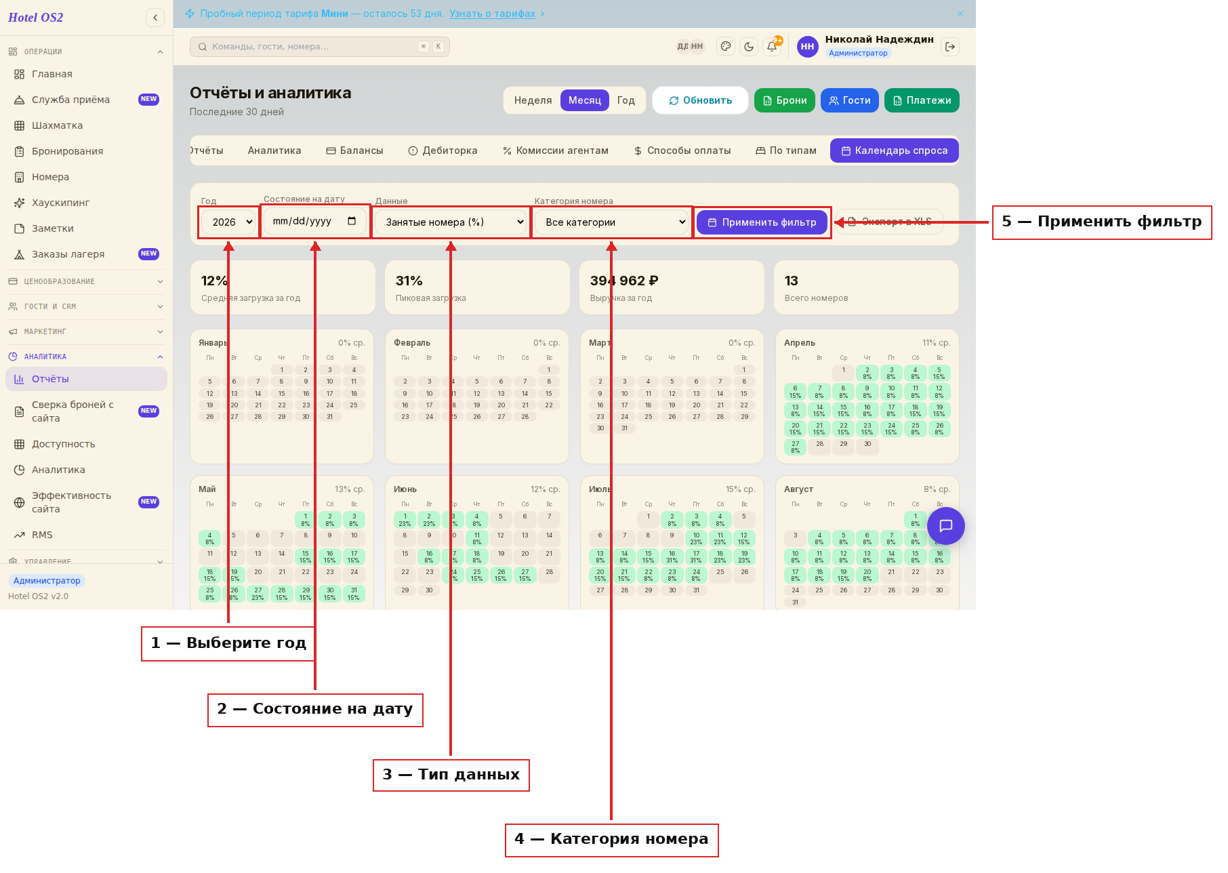Open notifications bell icon
Screen dimensions: 1228x873
[x=772, y=47]
